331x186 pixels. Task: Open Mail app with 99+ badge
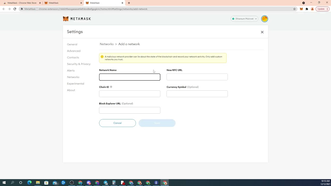pos(56,183)
